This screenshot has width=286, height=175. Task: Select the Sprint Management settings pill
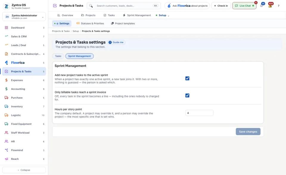pos(80,56)
